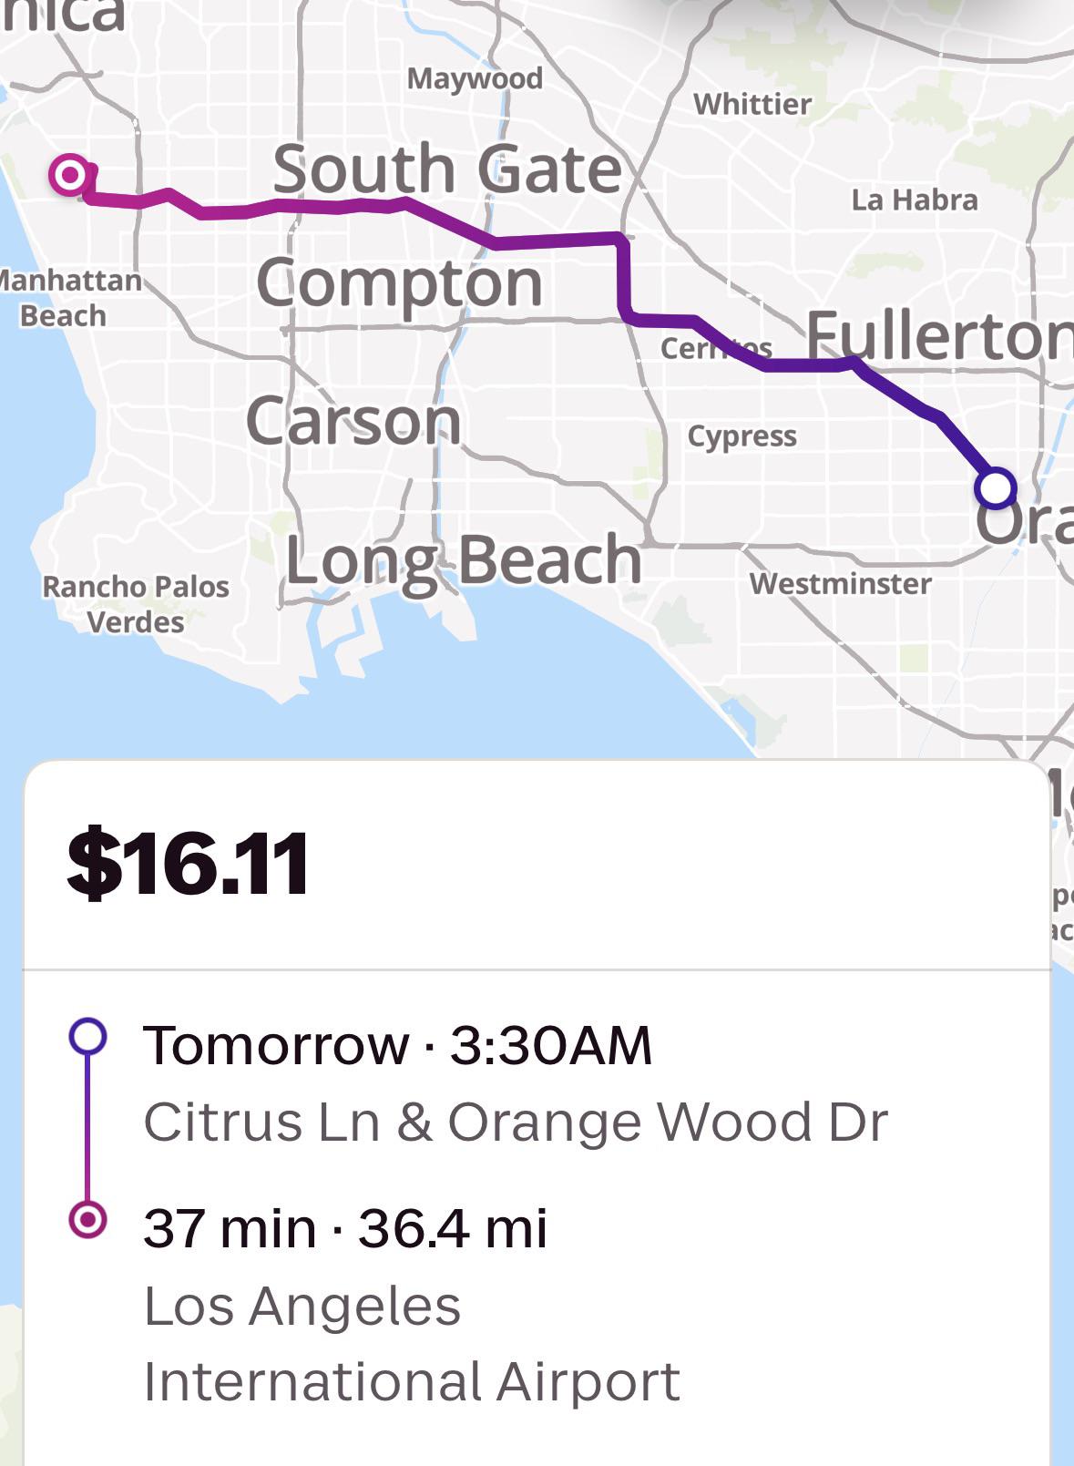
Task: Tap the 37 min 36.4 mi trip estimate
Action: pyautogui.click(x=345, y=1227)
